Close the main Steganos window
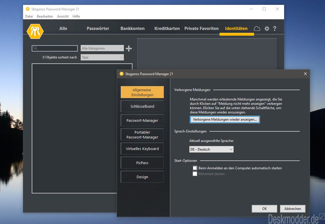325x224 pixels. [x=277, y=9]
